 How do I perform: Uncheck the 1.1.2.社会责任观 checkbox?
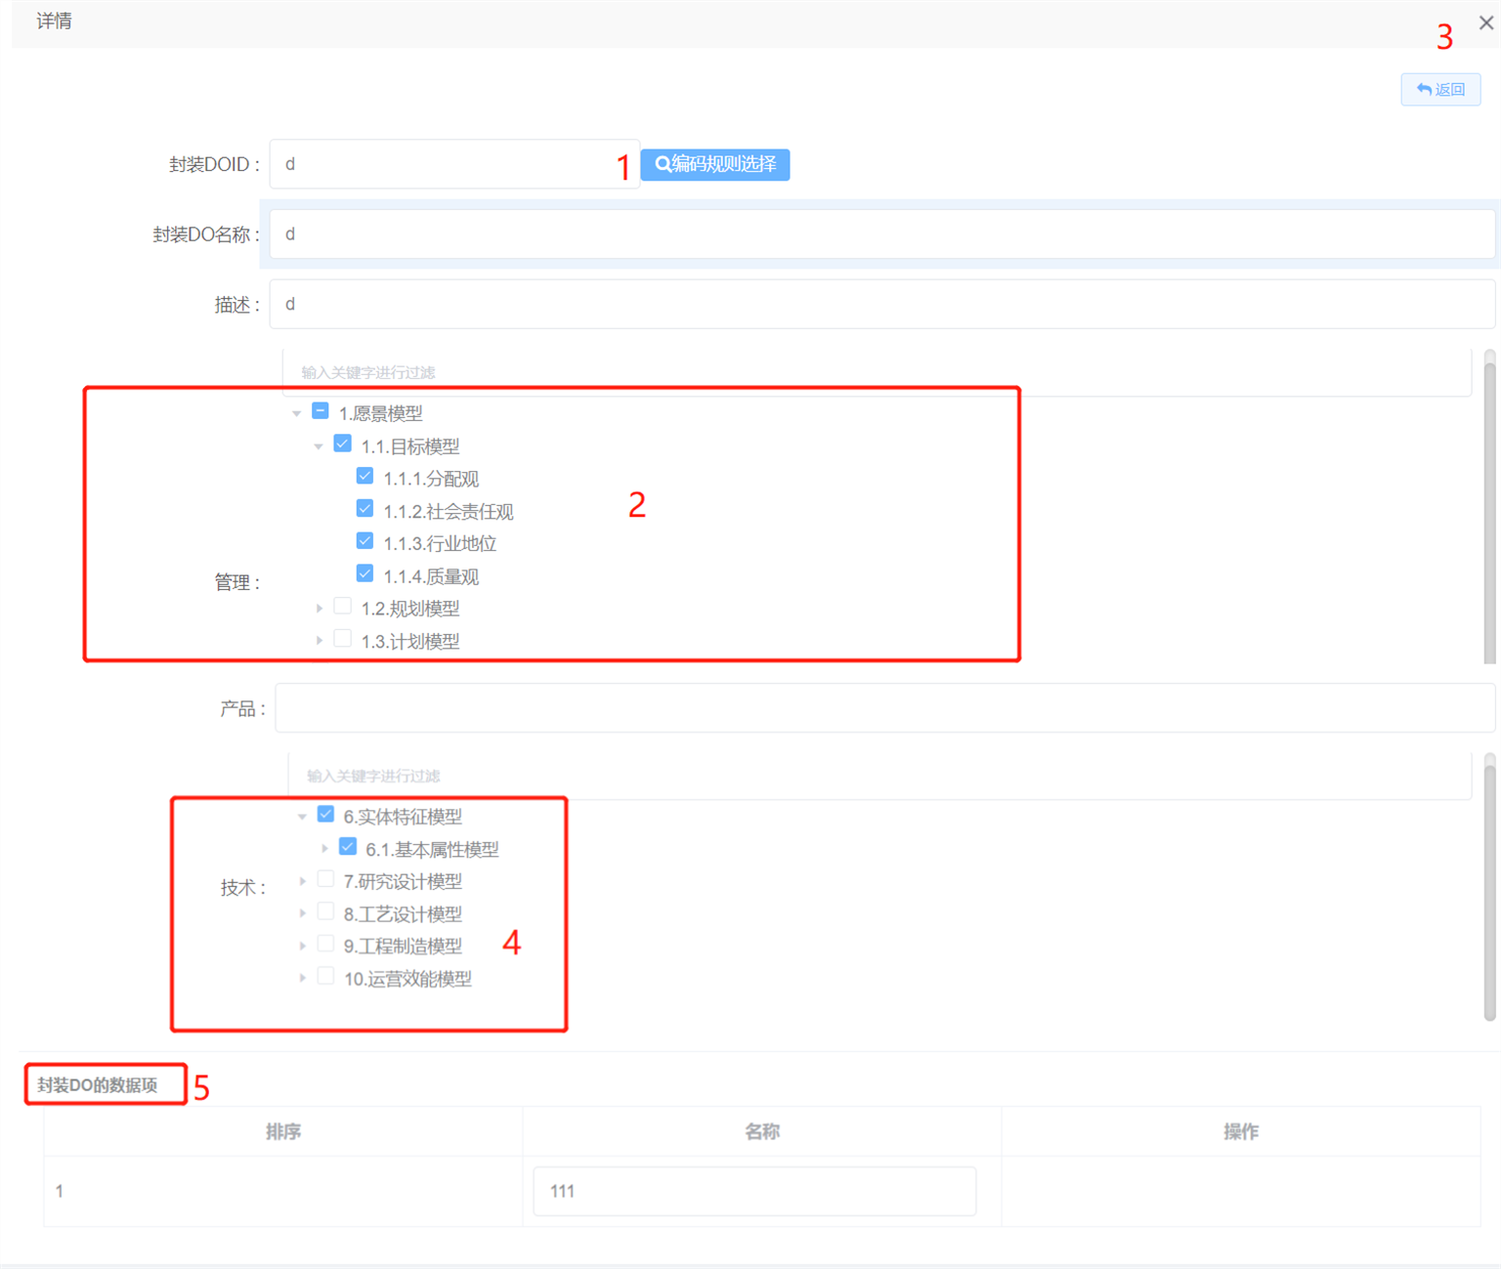point(365,509)
